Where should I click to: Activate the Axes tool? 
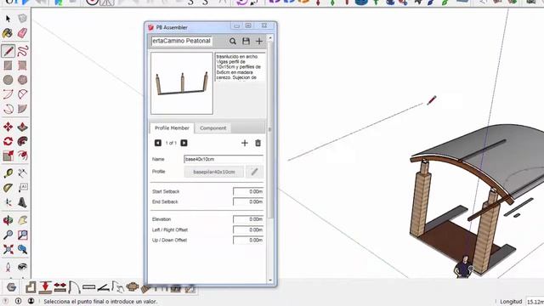coord(8,202)
